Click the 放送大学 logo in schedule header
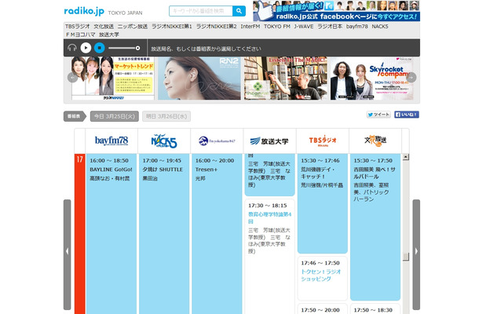This screenshot has width=479, height=314. click(x=269, y=141)
